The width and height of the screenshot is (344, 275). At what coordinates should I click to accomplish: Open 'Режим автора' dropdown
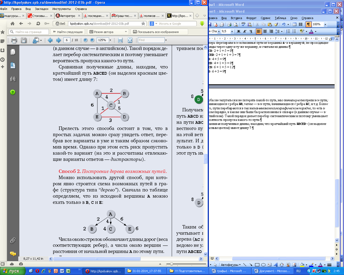click(x=126, y=32)
